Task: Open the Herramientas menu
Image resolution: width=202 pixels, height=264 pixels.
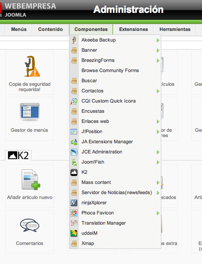Action: point(175,29)
